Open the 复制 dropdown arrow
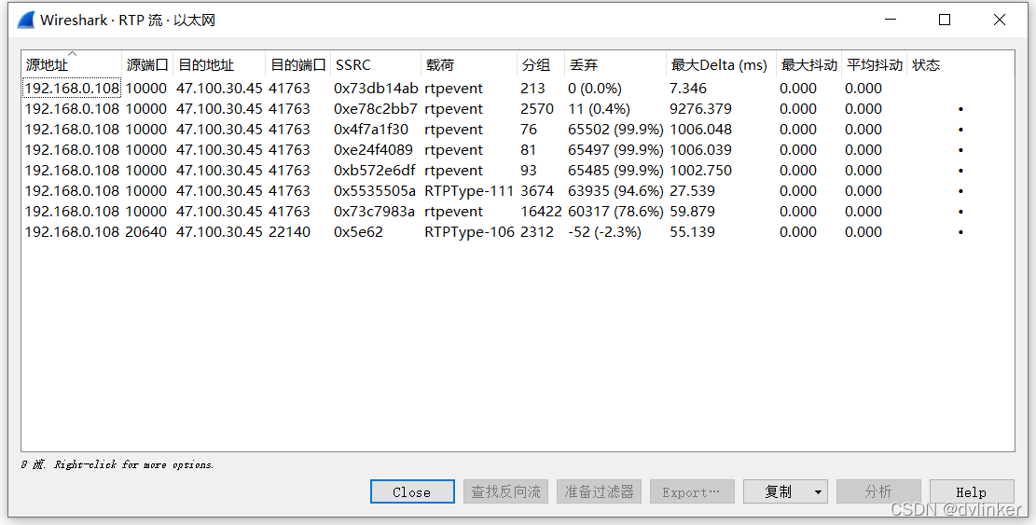The height and width of the screenshot is (525, 1036). click(818, 491)
